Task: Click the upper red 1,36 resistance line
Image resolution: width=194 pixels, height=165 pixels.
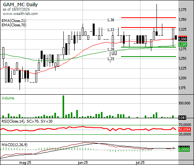Action: pyautogui.click(x=149, y=18)
